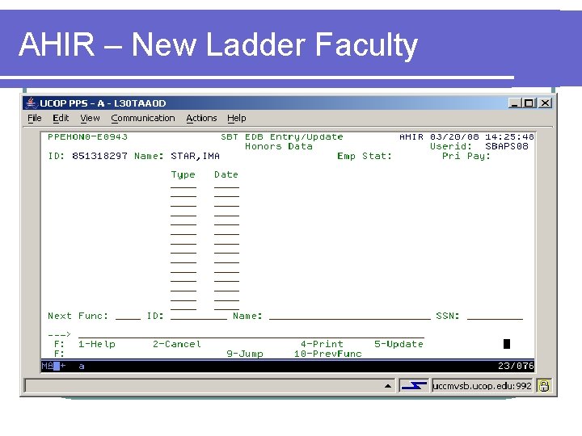Click the screen code PPEHON0-E0943

point(87,136)
